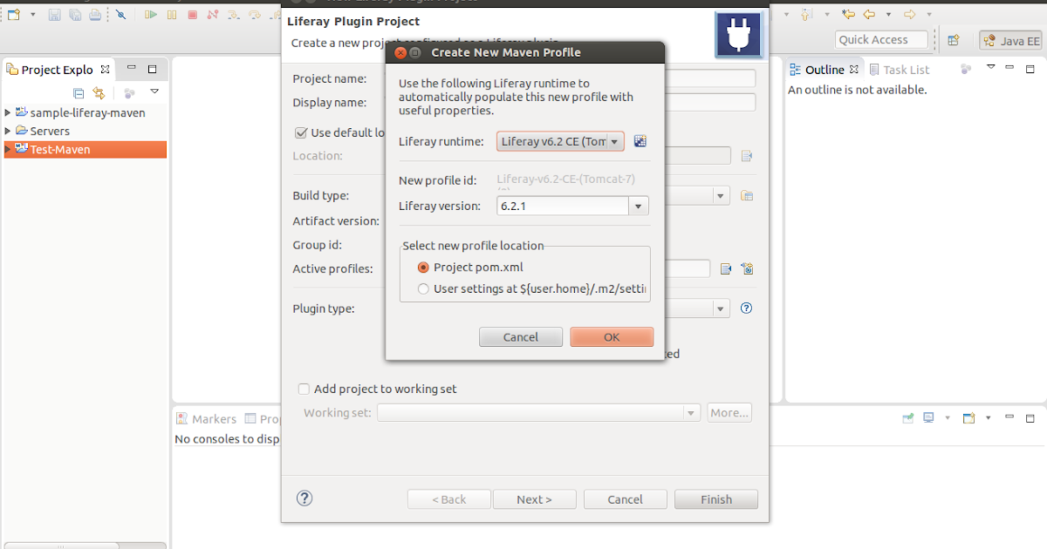This screenshot has height=549, width=1047.
Task: Select the Outline tab
Action: (825, 69)
